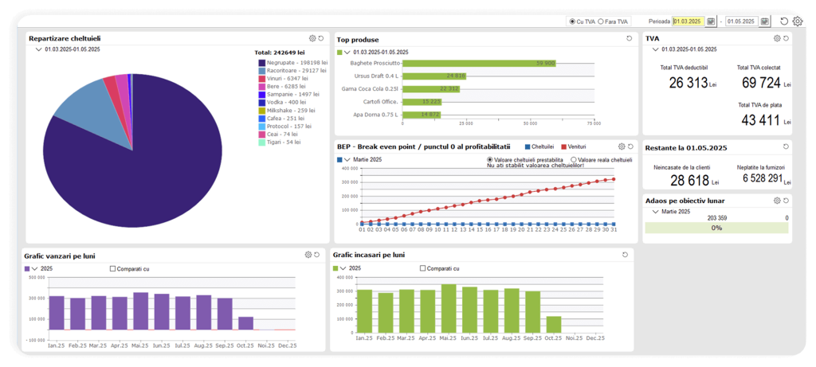Open settings gear in Repartizare cheltuieli panel

(312, 38)
